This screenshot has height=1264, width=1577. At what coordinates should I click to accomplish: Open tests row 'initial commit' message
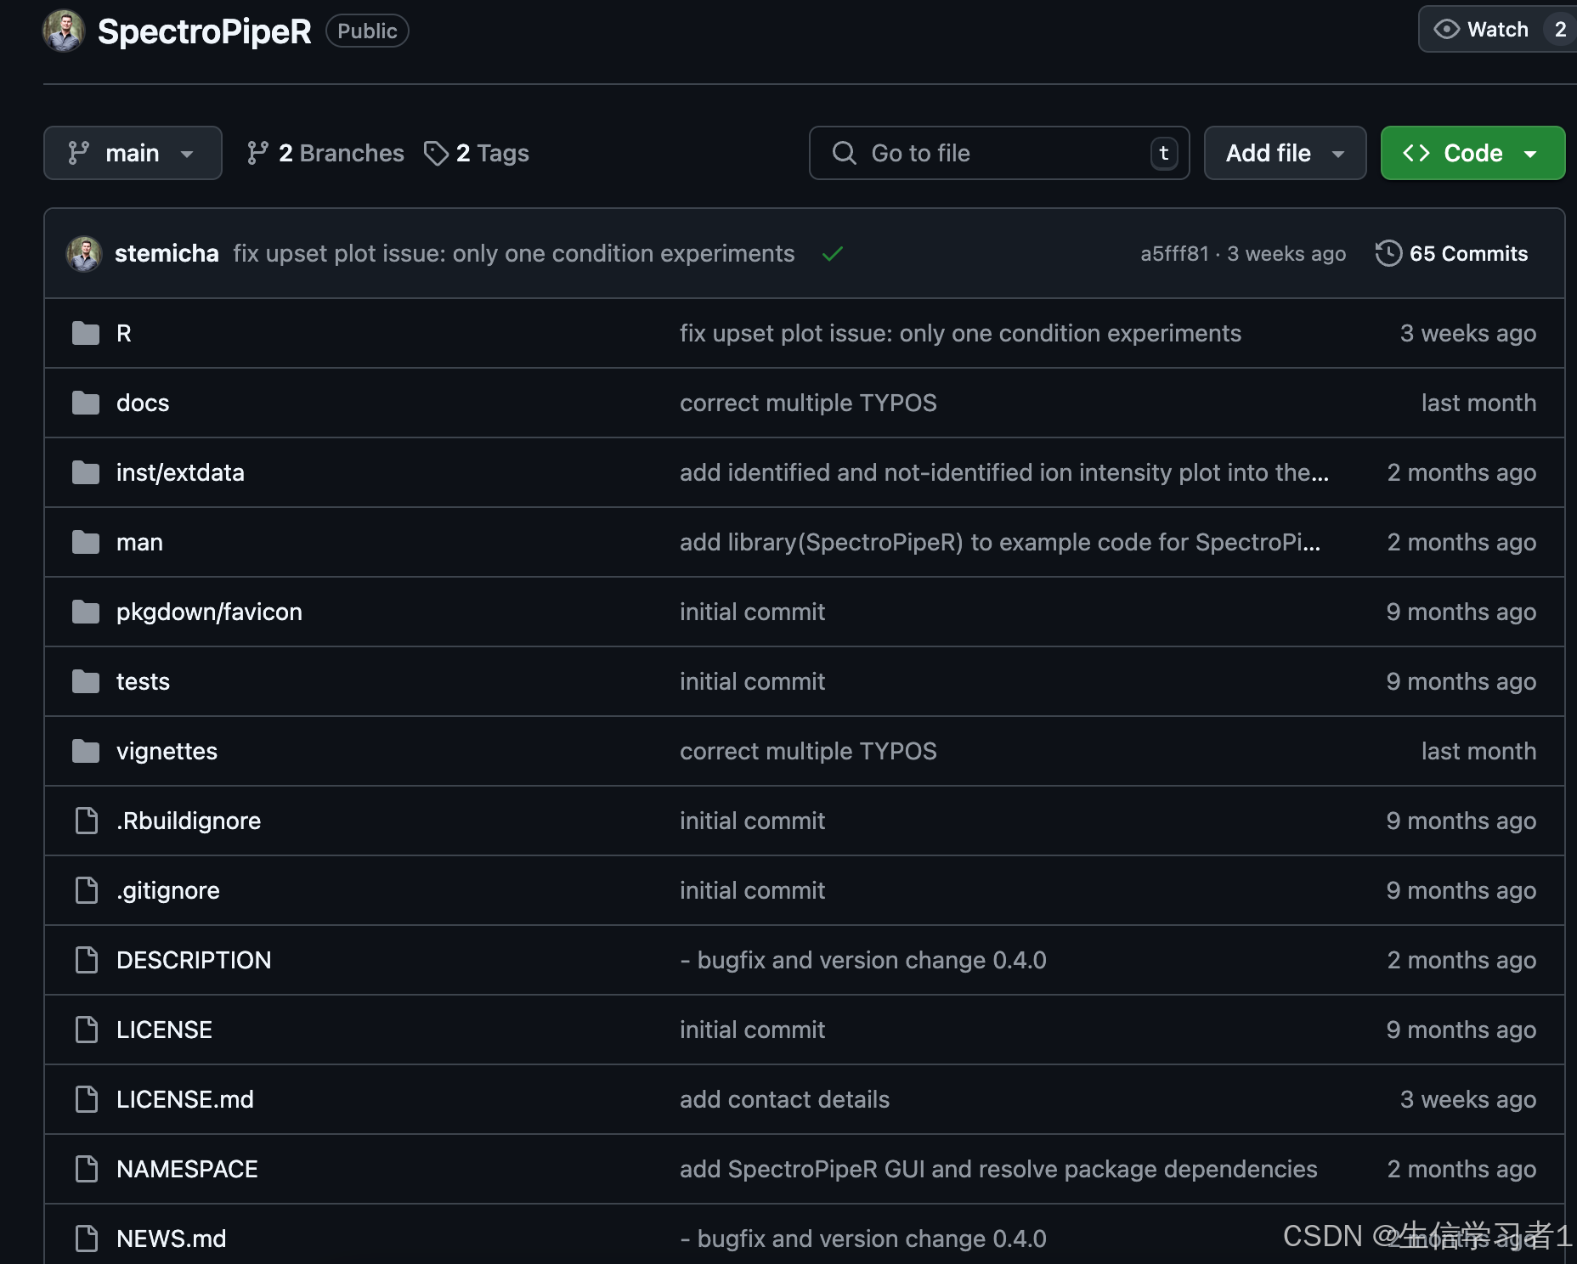[752, 682]
